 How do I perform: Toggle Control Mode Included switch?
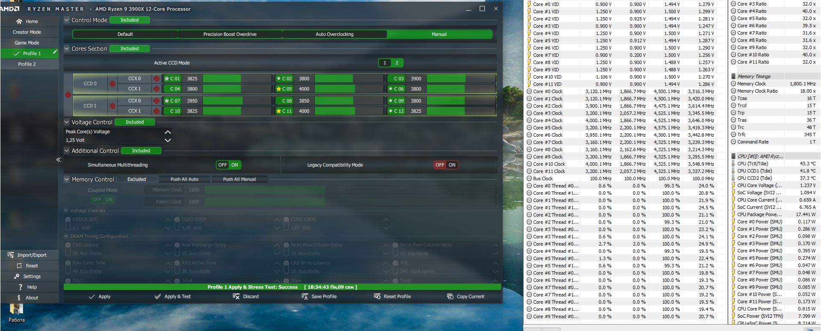[129, 20]
